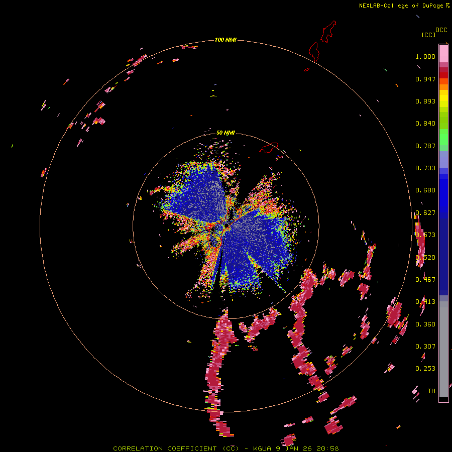Viewport: 452px width, 452px height.
Task: Select the 0.893 scale value
Action: pos(425,101)
